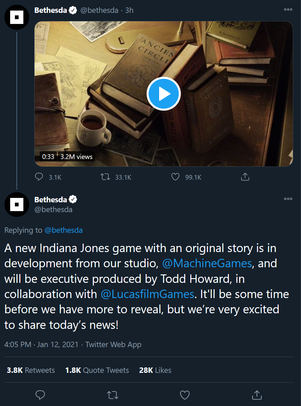Screen dimensions: 301x406
Task: Click the Bethesda avatar on top tweet
Action: (x=17, y=17)
